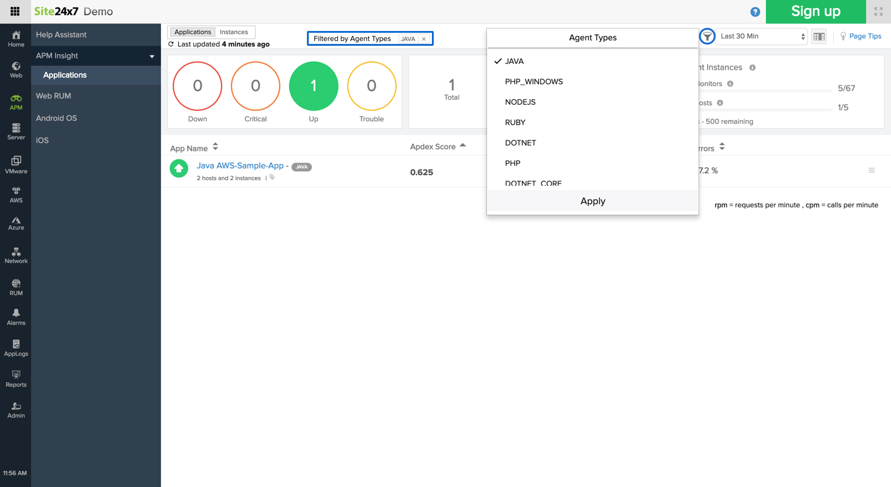Screen dimensions: 891x487
Task: Open the Java AWS-Sample-App link
Action: [240, 165]
